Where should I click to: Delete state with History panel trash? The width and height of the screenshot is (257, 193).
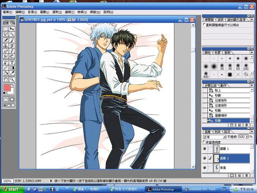pyautogui.click(x=247, y=125)
